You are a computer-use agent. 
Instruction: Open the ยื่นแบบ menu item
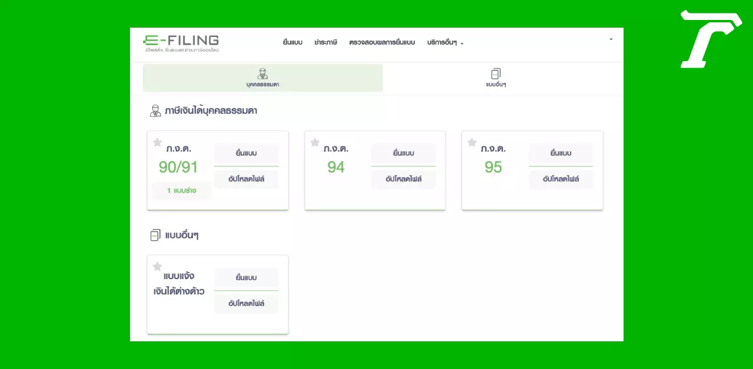click(x=292, y=43)
